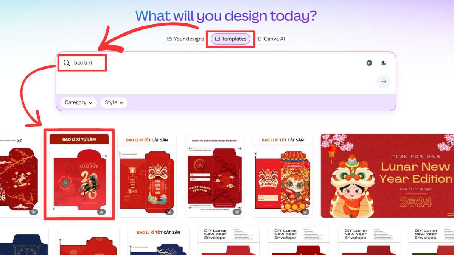This screenshot has width=454, height=255.
Task: Switch to the Templates tab
Action: point(230,39)
